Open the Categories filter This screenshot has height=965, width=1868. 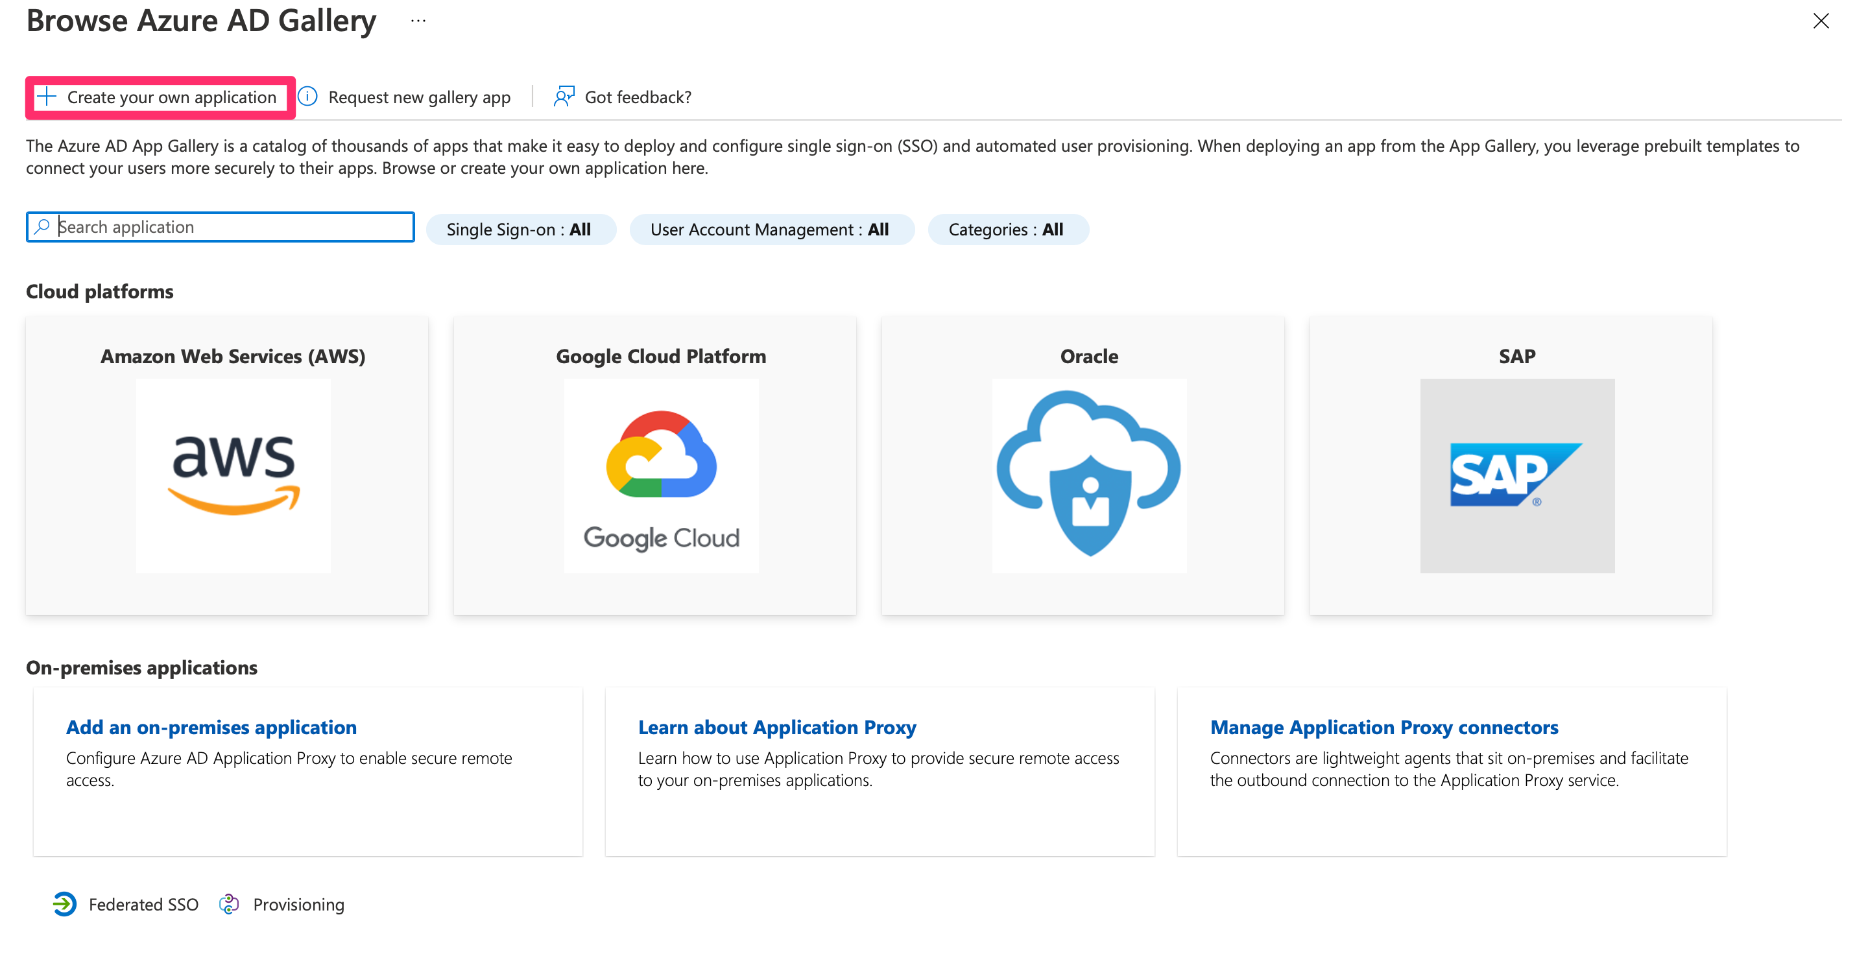(1008, 230)
